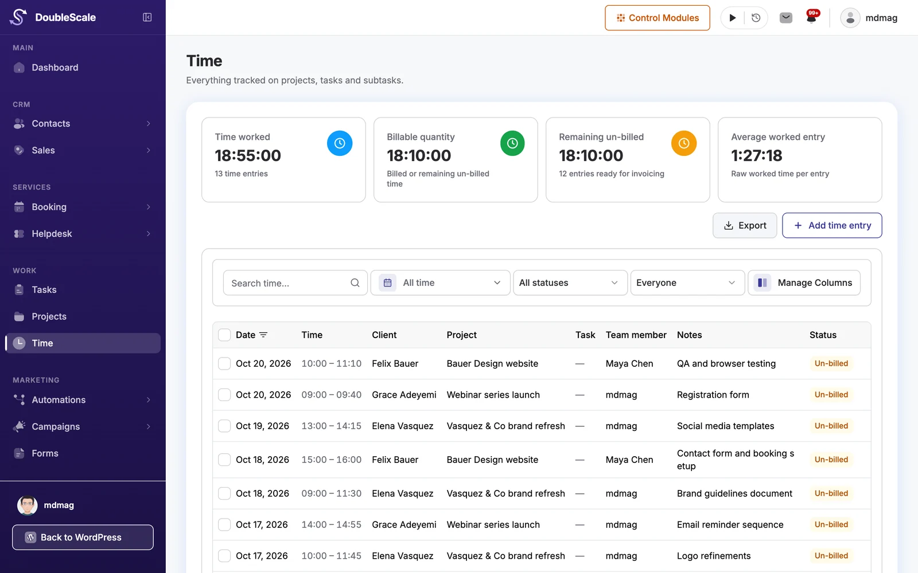The width and height of the screenshot is (918, 573).
Task: Expand the Sales sidebar menu
Action: (x=83, y=150)
